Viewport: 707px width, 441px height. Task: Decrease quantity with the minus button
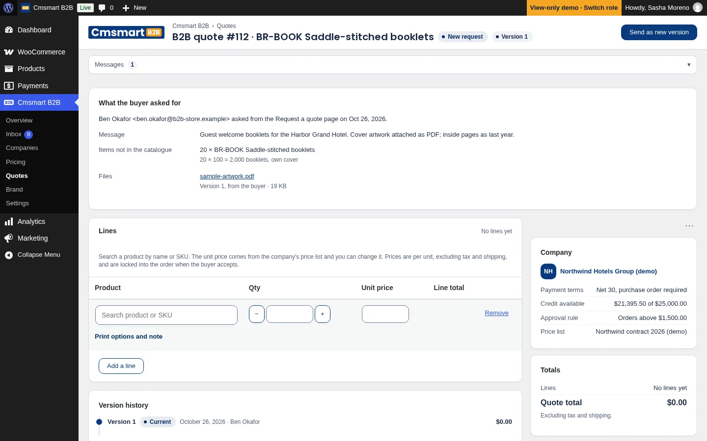point(257,314)
